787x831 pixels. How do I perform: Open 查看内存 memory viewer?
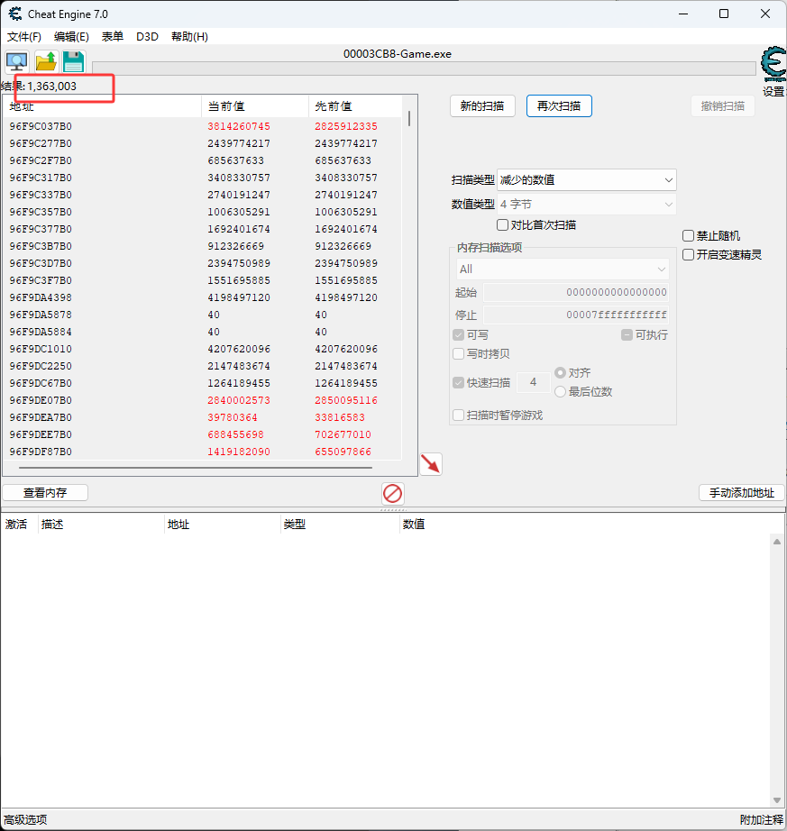coord(45,493)
